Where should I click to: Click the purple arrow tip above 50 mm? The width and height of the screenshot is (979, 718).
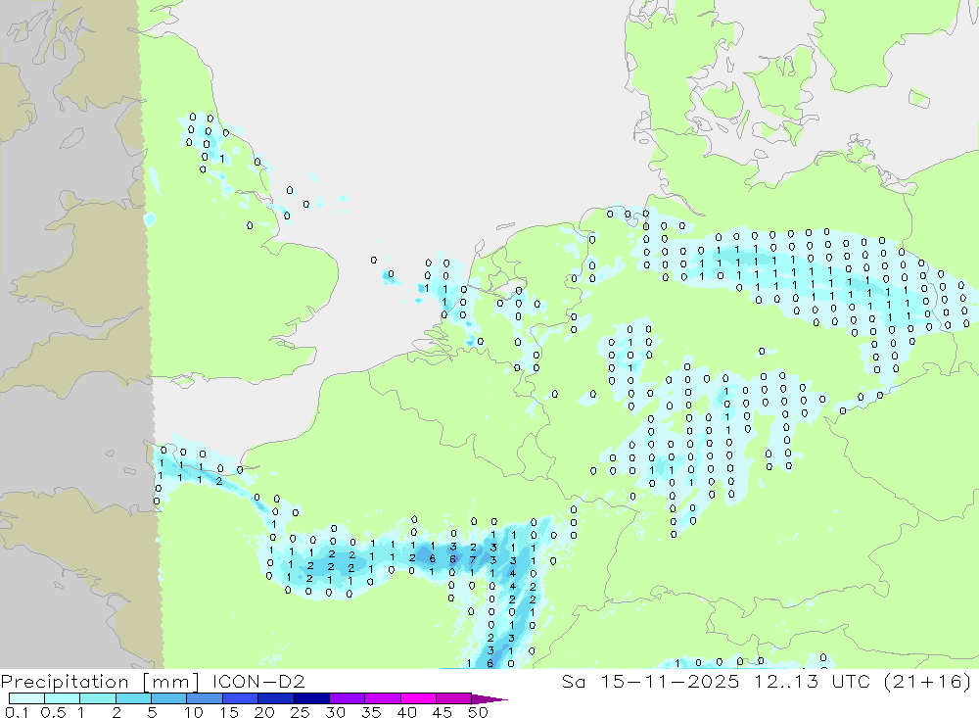point(489,698)
